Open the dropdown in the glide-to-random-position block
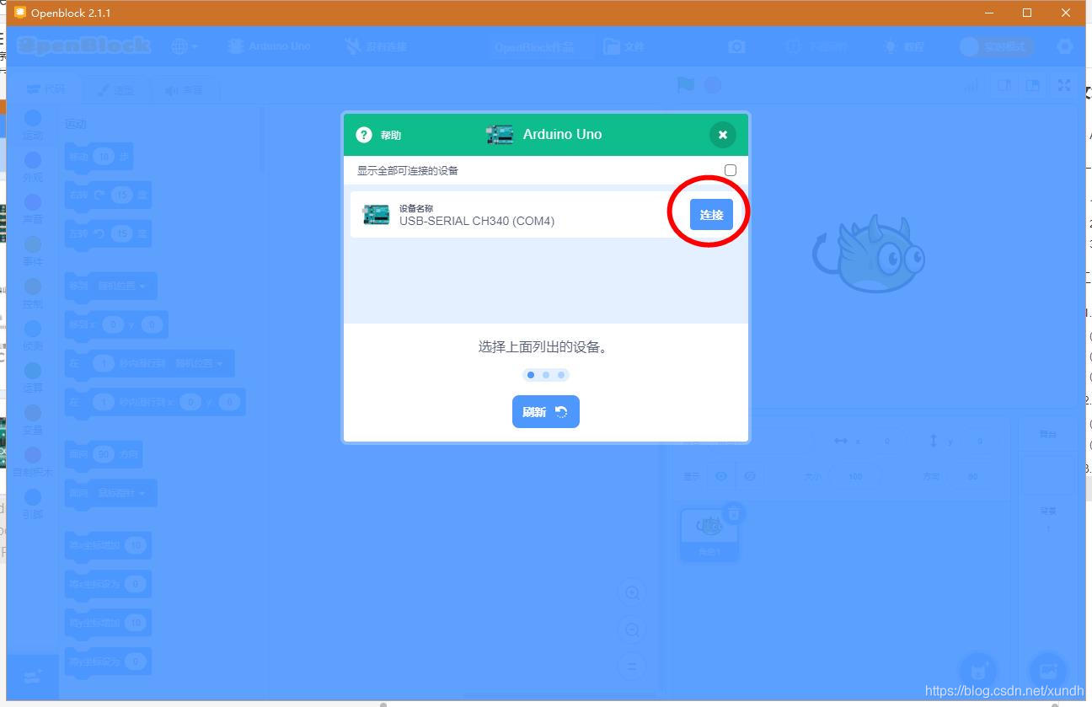The height and width of the screenshot is (707, 1092). point(199,363)
